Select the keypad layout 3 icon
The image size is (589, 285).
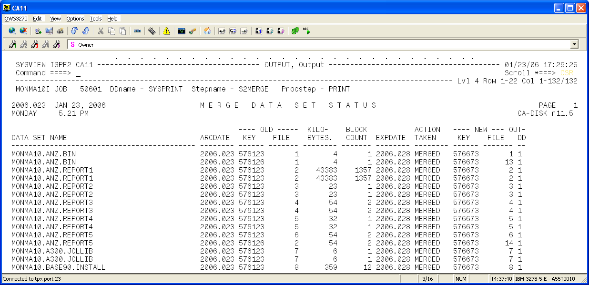click(281, 31)
